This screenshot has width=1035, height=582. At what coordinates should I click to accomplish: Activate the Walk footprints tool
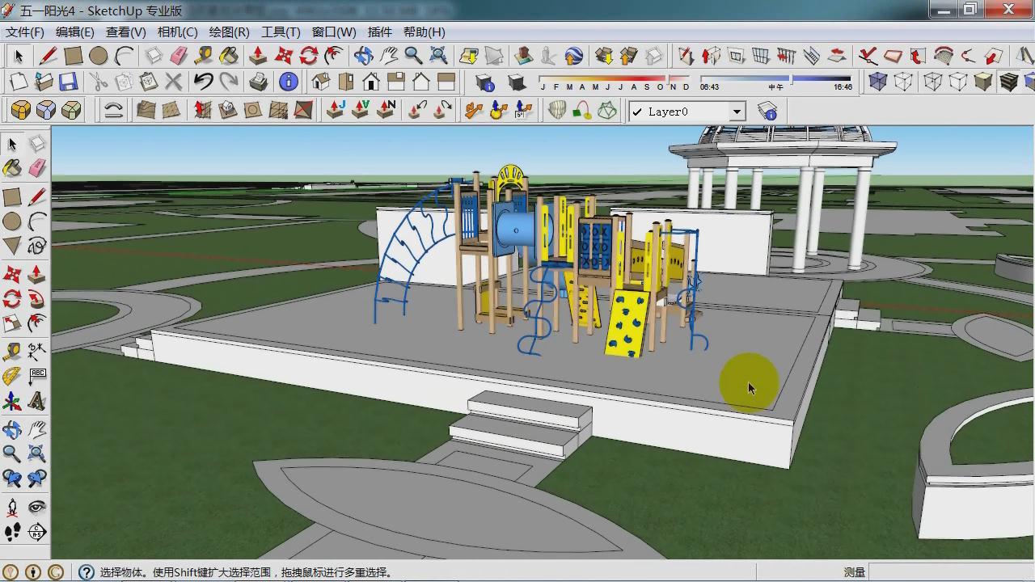tap(12, 531)
